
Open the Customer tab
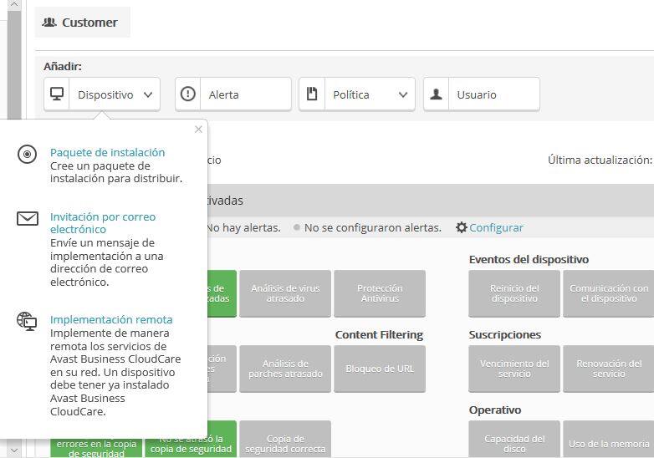click(81, 23)
